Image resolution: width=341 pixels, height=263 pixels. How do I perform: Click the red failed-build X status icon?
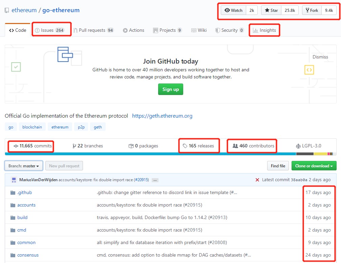click(257, 180)
